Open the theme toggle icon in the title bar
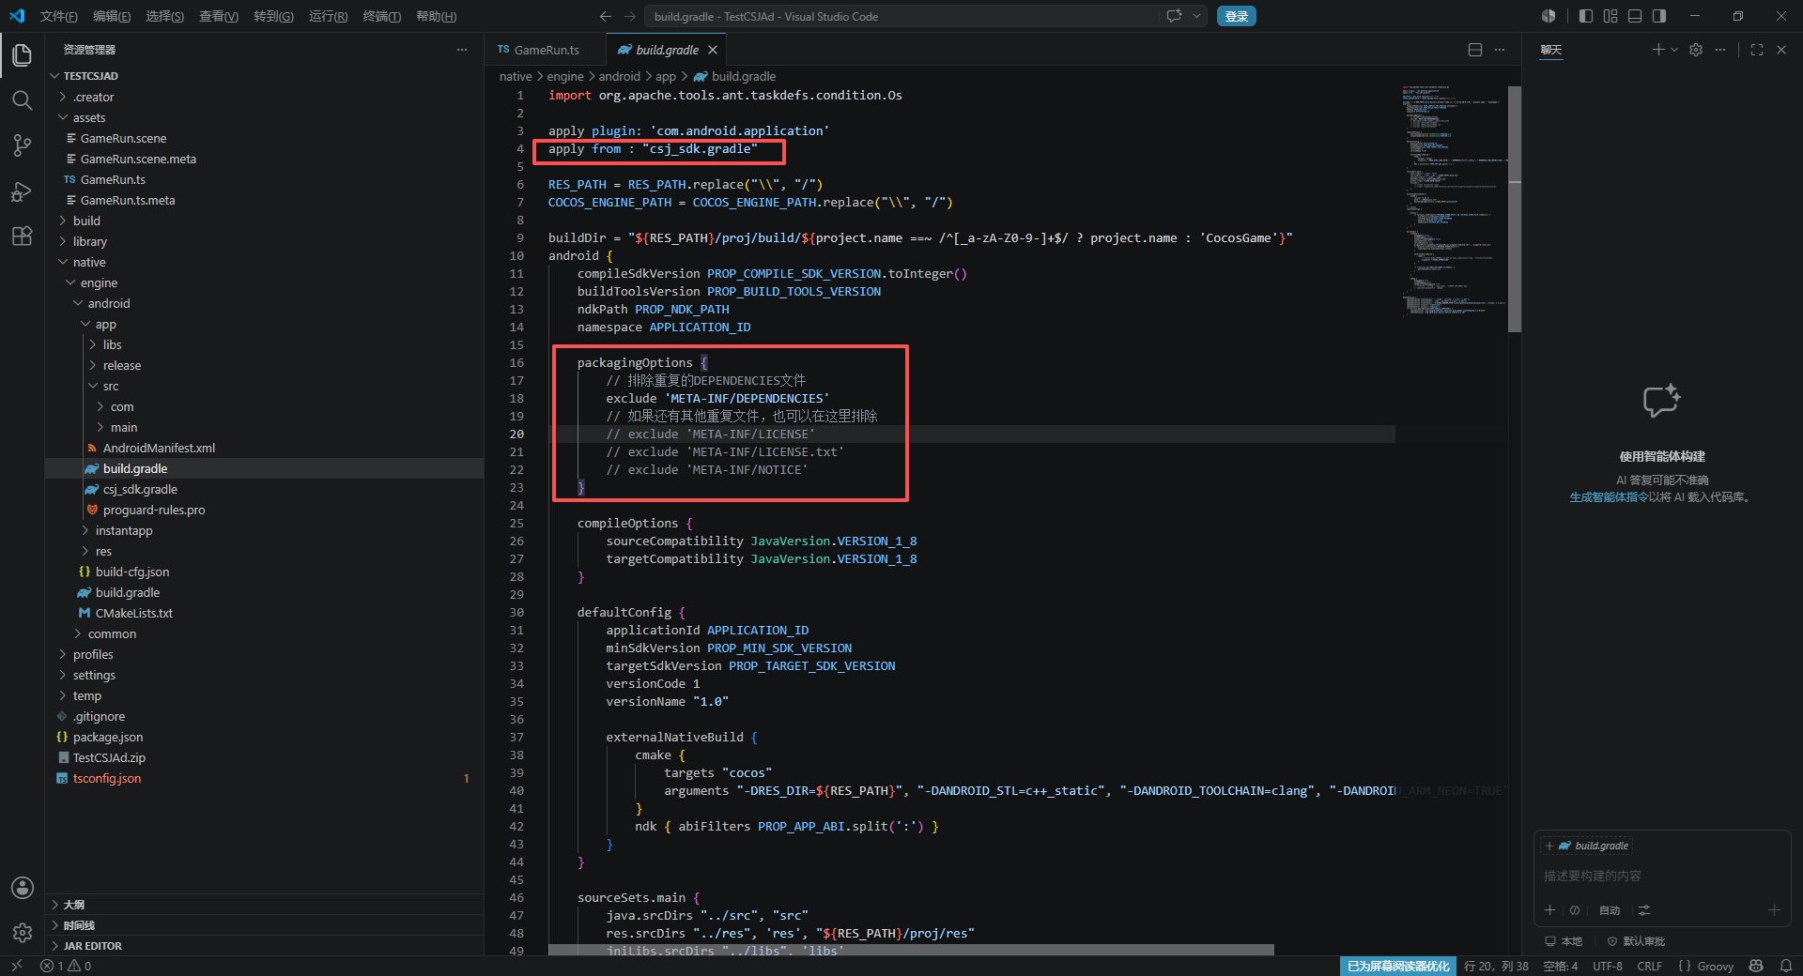The image size is (1803, 976). [1549, 16]
